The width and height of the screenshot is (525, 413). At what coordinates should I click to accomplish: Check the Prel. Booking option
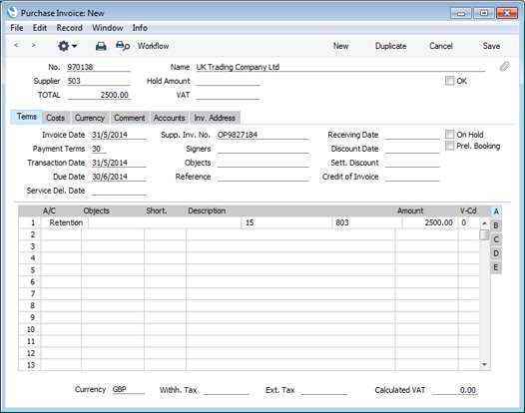pyautogui.click(x=449, y=146)
